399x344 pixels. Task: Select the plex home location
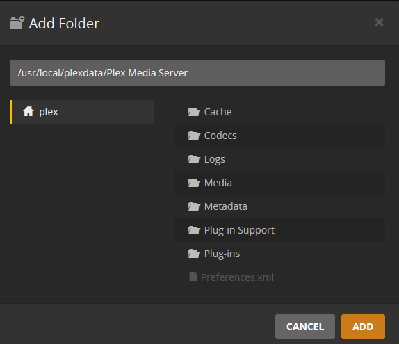point(82,112)
